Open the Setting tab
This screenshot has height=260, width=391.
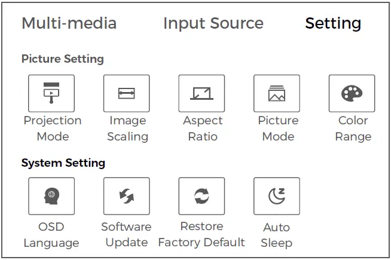point(333,24)
